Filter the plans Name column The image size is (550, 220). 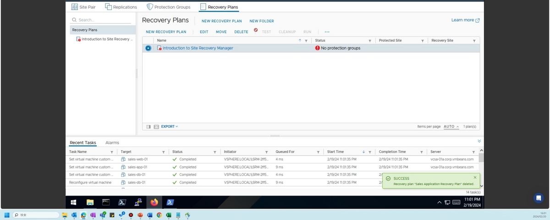pyautogui.click(x=306, y=41)
